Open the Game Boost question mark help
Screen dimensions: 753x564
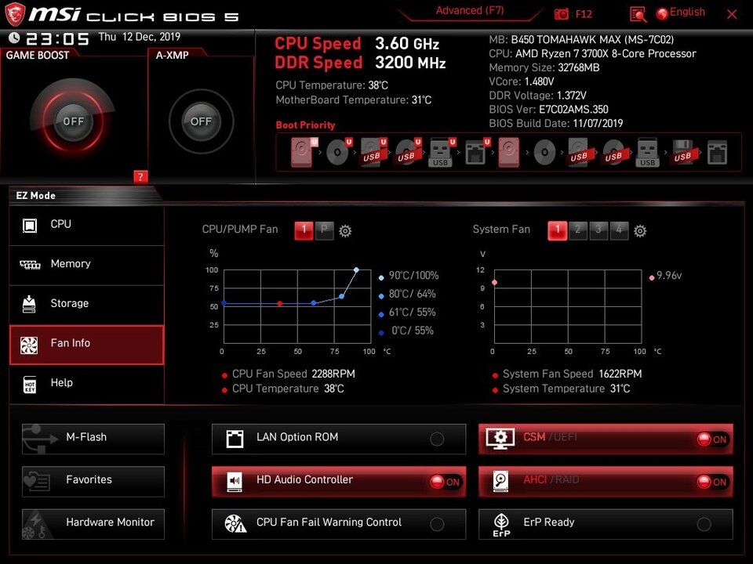coord(140,176)
